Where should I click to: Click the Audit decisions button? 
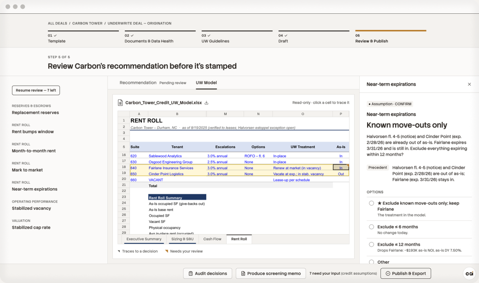pyautogui.click(x=208, y=273)
